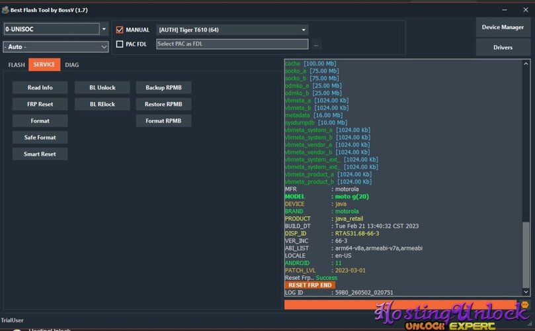This screenshot has height=331, width=535.
Task: Click the ANDROID 11 log line
Action: click(313, 263)
